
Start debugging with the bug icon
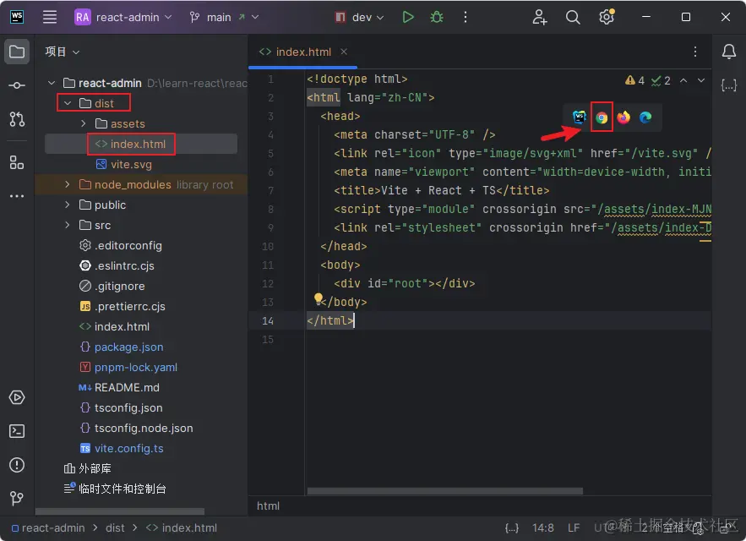(x=436, y=17)
